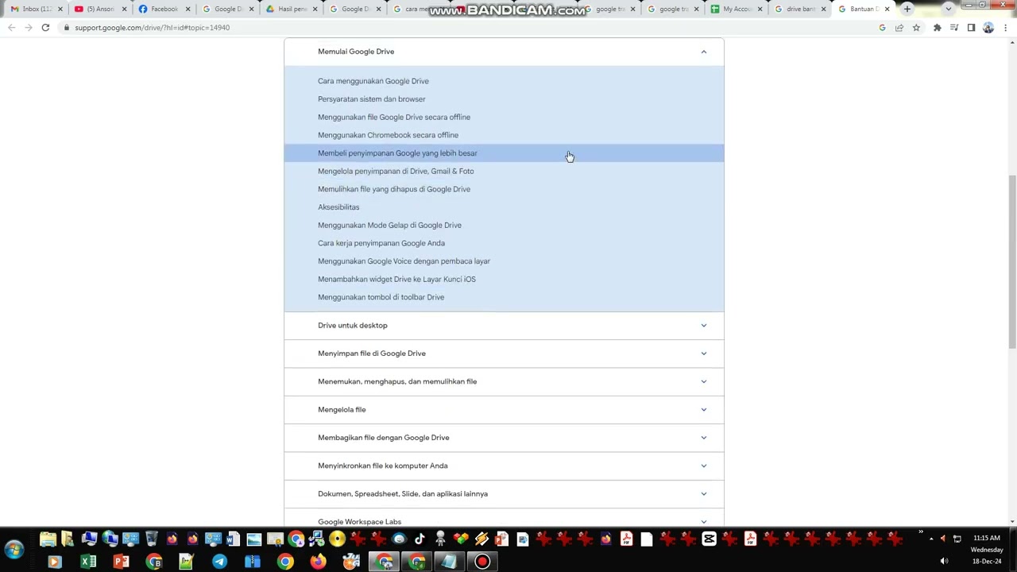Click the forward navigation arrow

pos(28,28)
